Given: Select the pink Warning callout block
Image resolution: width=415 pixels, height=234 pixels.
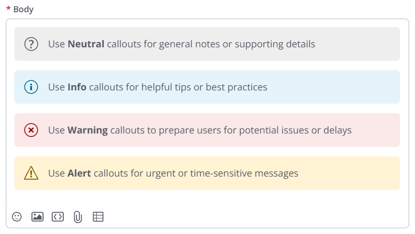Looking at the screenshot, I should point(207,130).
